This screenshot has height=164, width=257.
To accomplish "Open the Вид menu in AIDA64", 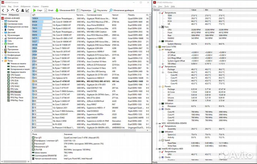I will [10, 6].
